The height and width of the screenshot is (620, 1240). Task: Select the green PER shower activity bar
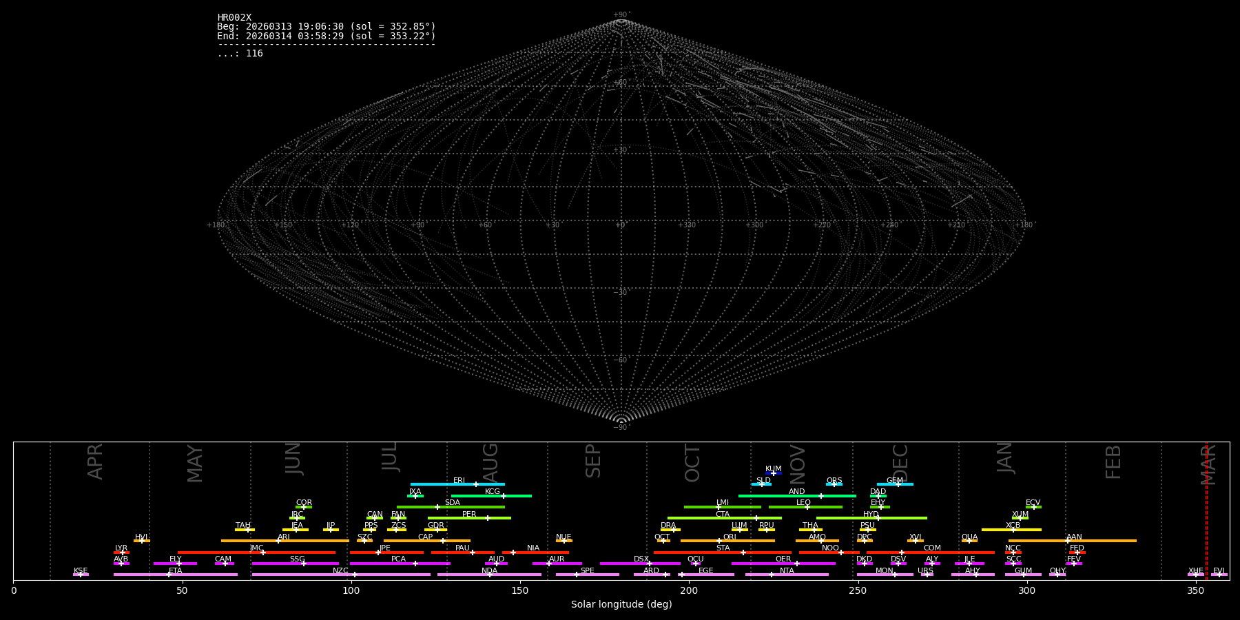[x=469, y=518]
